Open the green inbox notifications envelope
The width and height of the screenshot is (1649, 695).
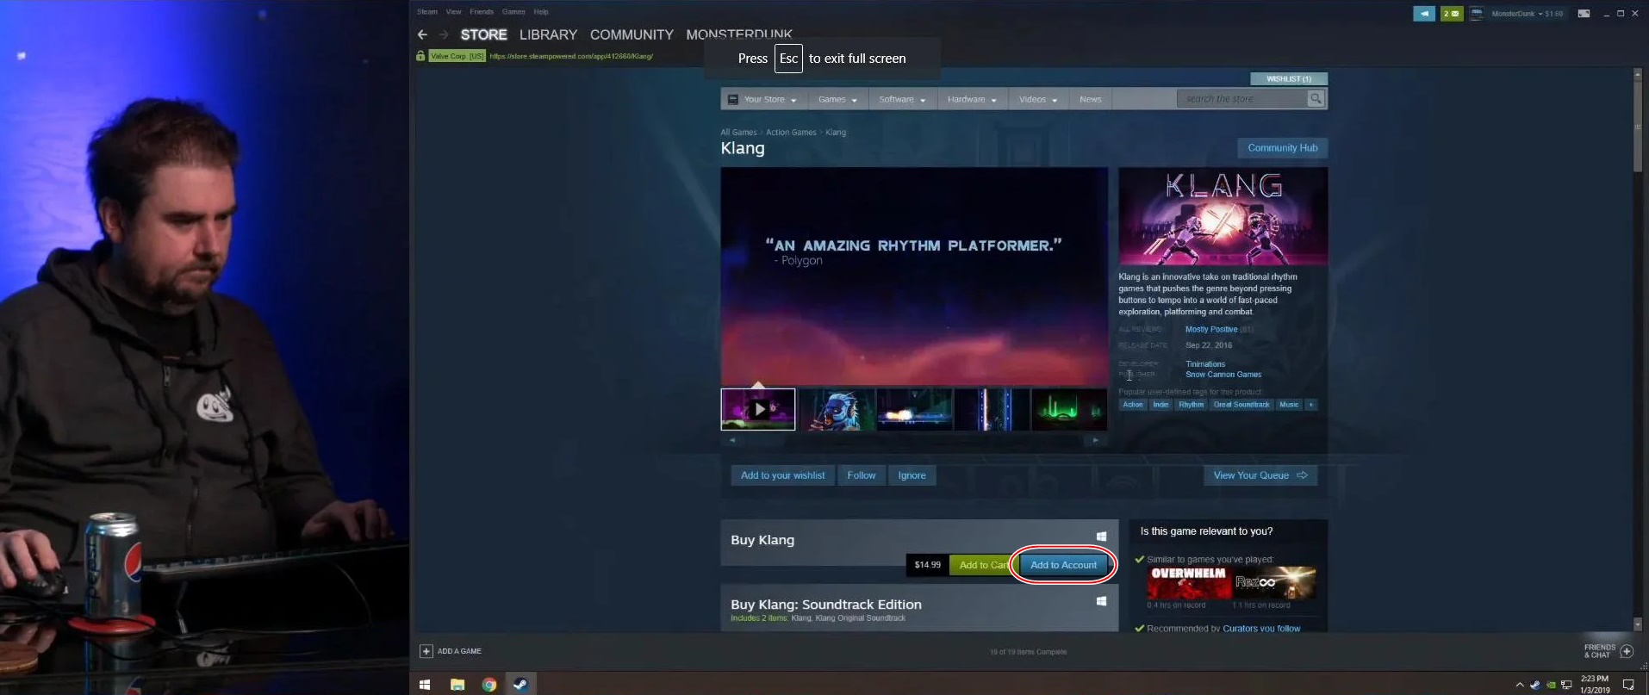pyautogui.click(x=1452, y=14)
